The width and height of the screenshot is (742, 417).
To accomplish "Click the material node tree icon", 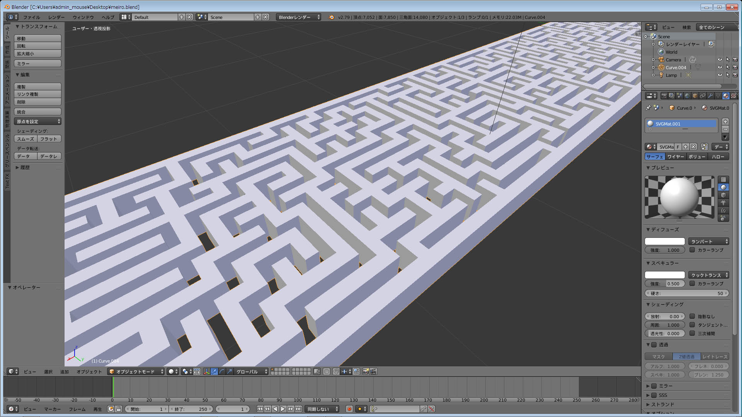I will tap(704, 147).
